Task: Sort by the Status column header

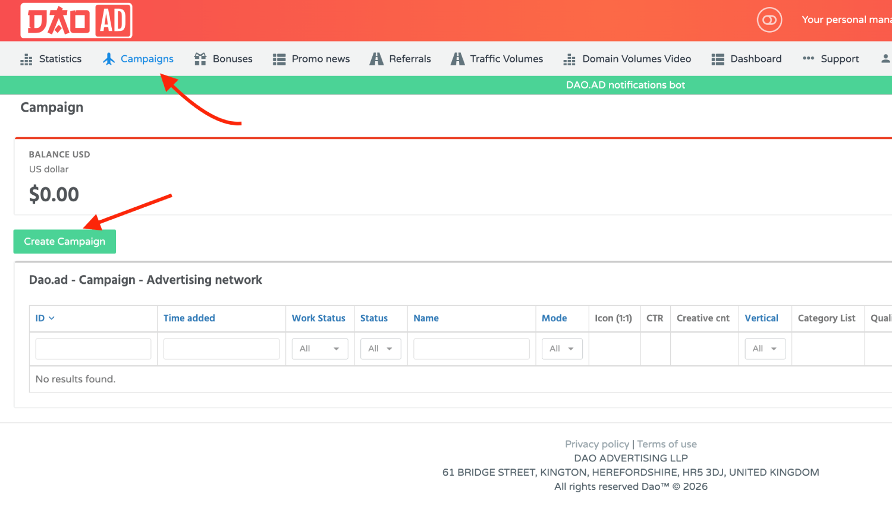Action: (x=374, y=318)
